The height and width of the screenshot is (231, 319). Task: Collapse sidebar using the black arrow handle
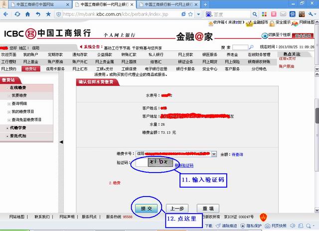click(x=61, y=143)
